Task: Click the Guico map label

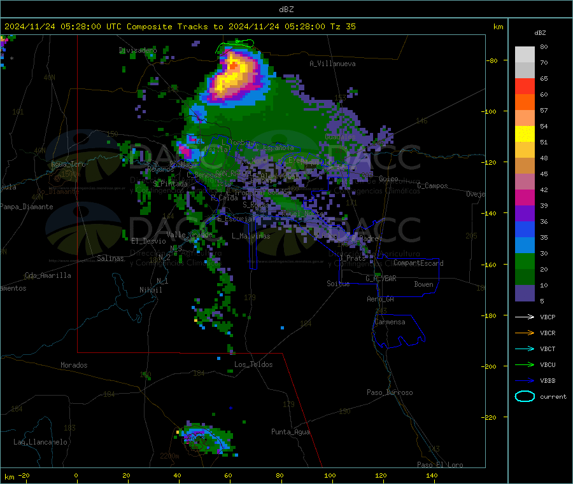Action: [x=388, y=179]
